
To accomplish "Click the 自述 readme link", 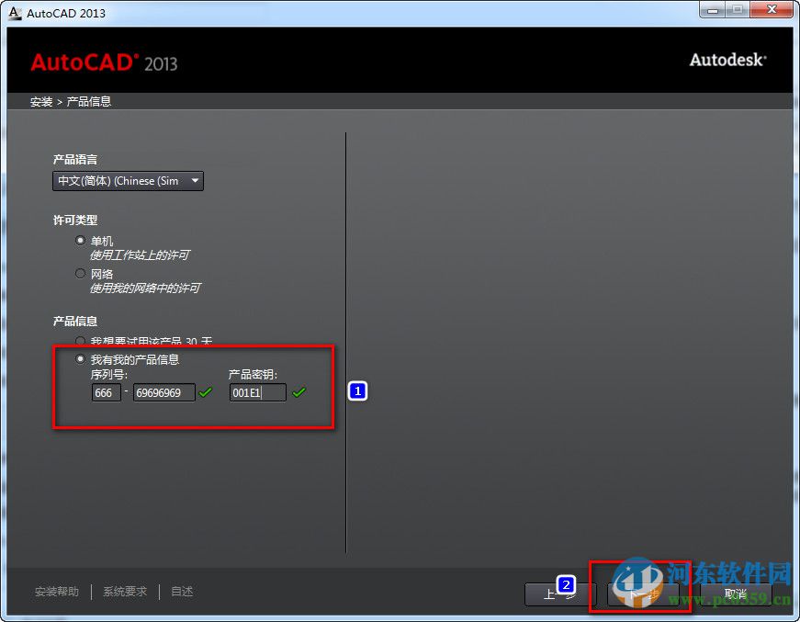I will point(181,592).
